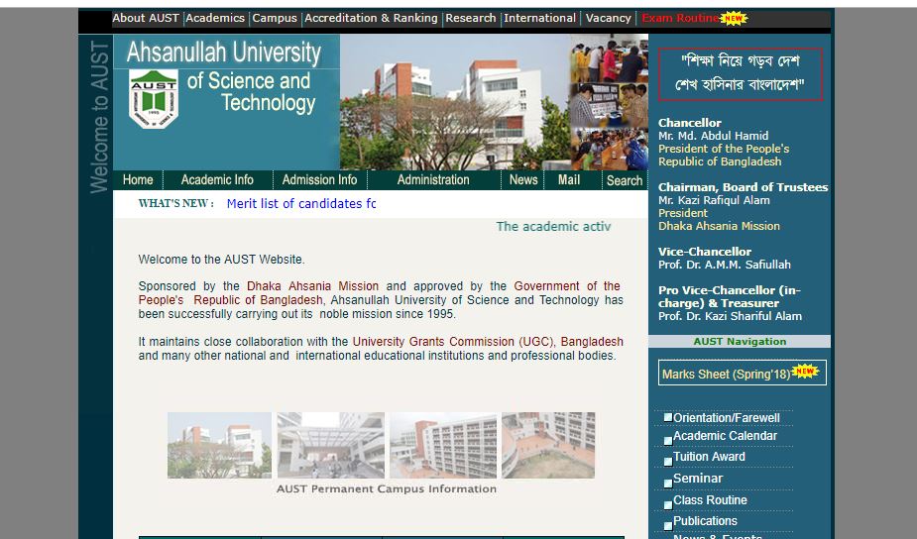Click AUST Permanent Campus Information caption
This screenshot has height=539, width=917.
tap(386, 488)
